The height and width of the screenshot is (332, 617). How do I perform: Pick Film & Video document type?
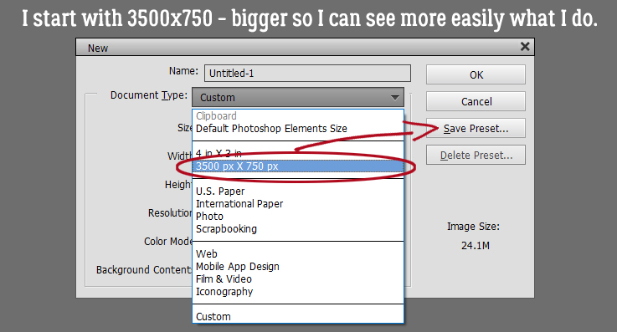coord(298,279)
